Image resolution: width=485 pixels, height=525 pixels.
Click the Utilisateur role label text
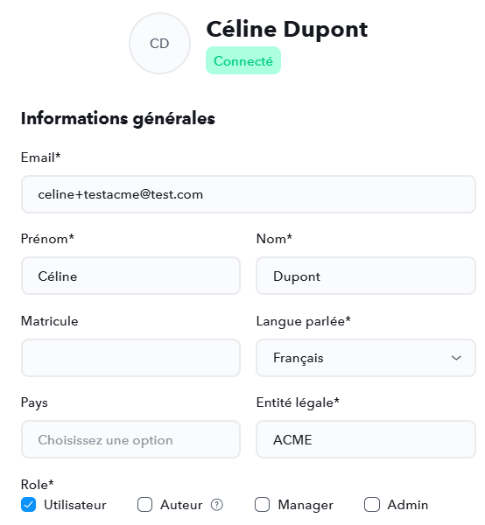pos(75,505)
